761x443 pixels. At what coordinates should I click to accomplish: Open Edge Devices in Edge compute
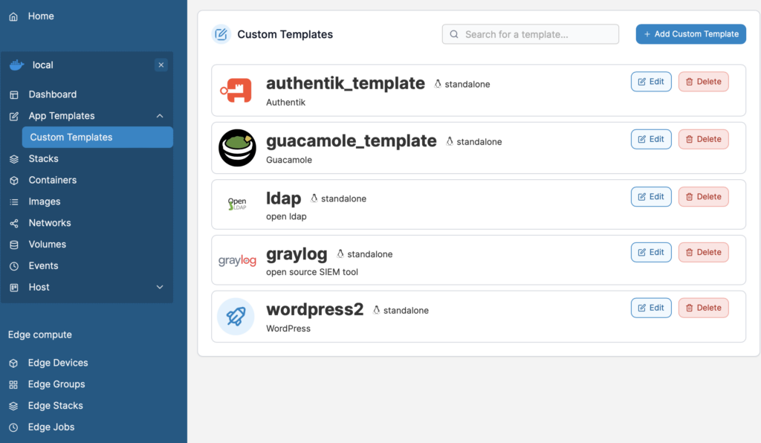point(58,363)
